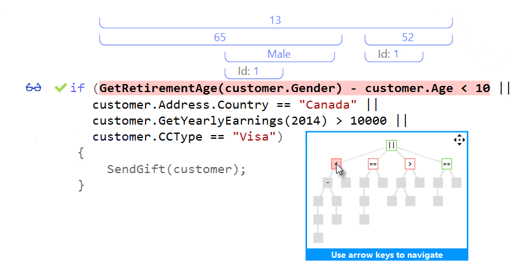Click the predicted value 65 label
This screenshot has height=267, width=511.
coord(220,37)
